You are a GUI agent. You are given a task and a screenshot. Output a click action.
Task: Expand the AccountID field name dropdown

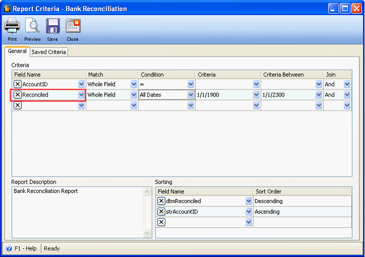coord(81,84)
